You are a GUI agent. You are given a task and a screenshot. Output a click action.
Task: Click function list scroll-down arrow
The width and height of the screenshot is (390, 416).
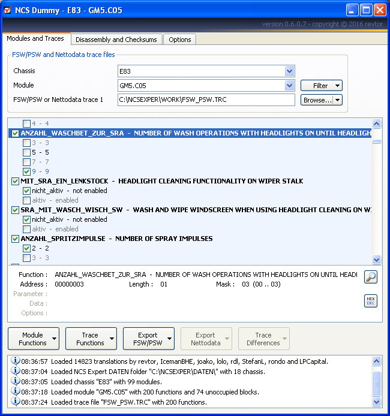point(376,260)
